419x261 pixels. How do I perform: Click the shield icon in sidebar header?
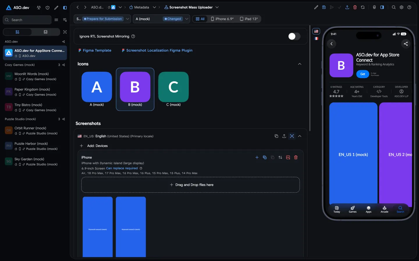click(47, 8)
